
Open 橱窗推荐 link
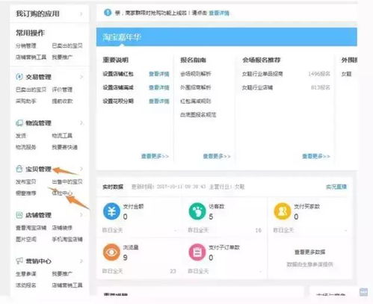click(26, 193)
